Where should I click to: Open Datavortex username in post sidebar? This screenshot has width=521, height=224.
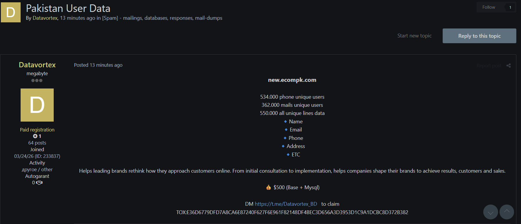pyautogui.click(x=37, y=65)
